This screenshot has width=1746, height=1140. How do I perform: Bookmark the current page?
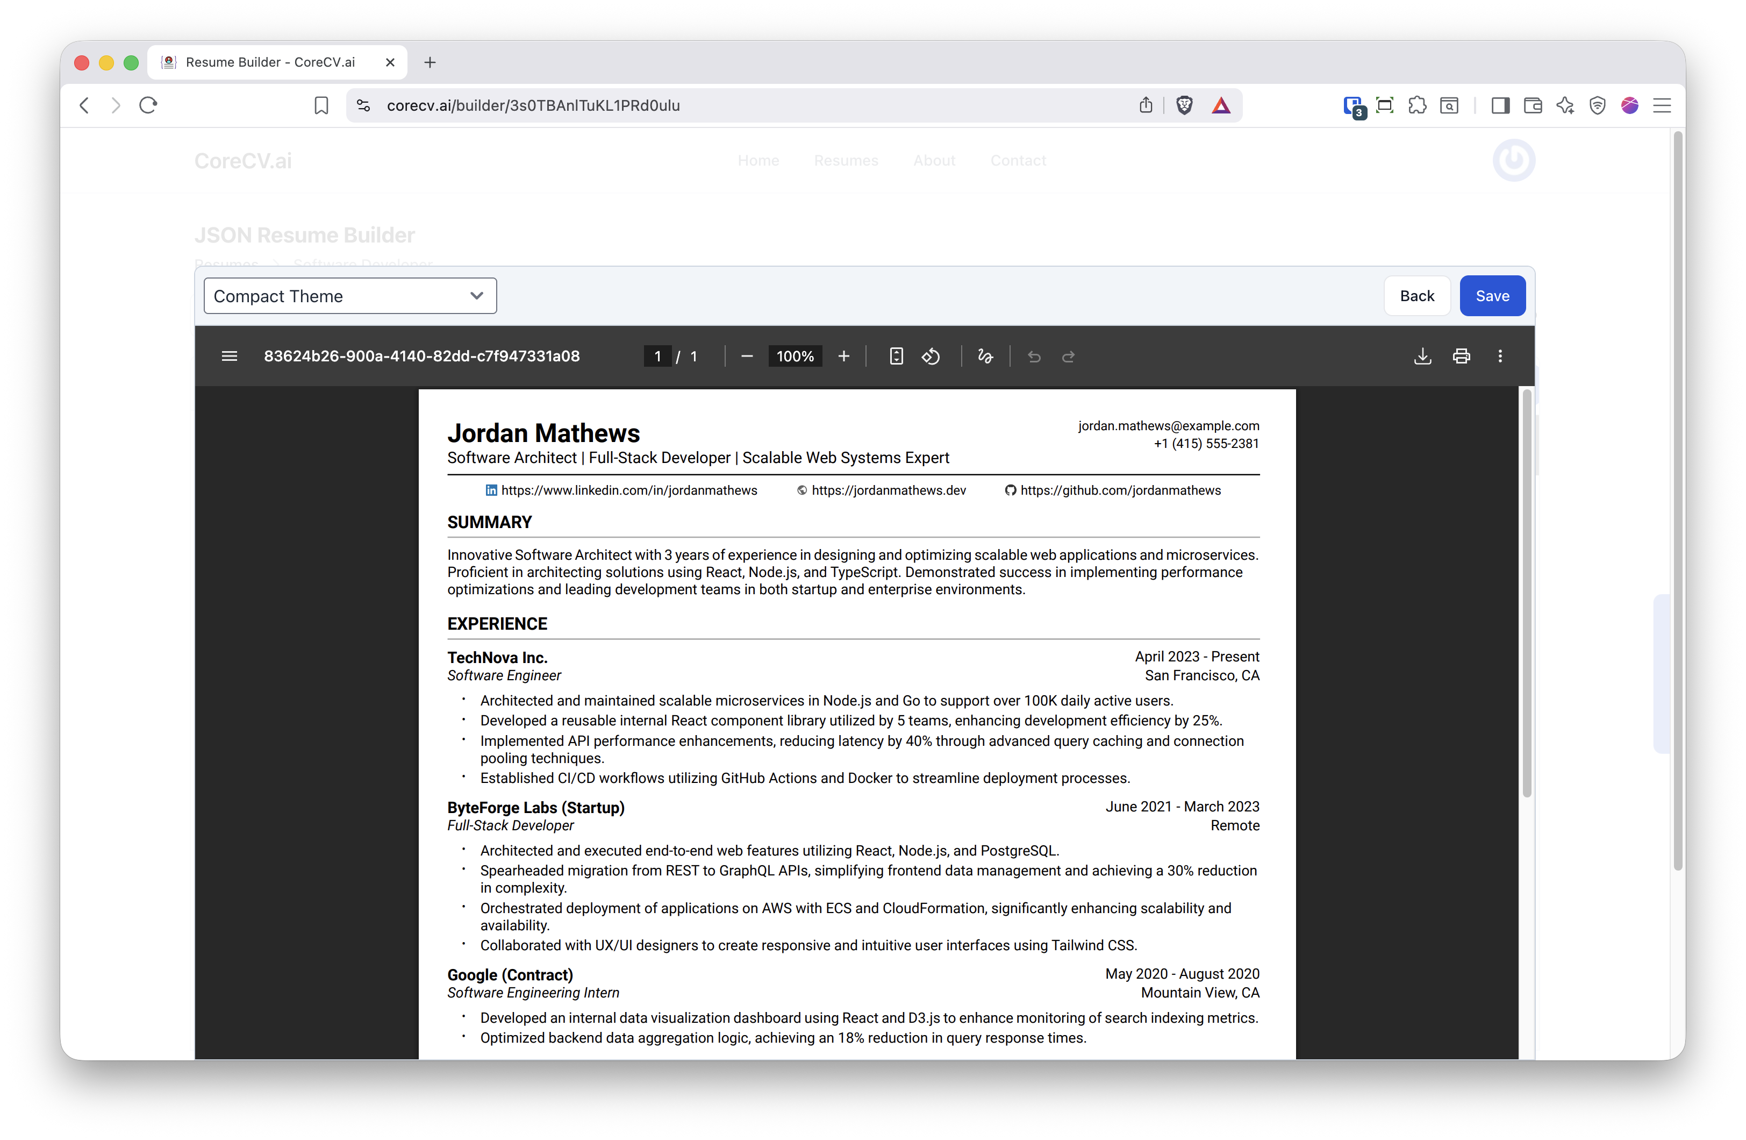320,105
